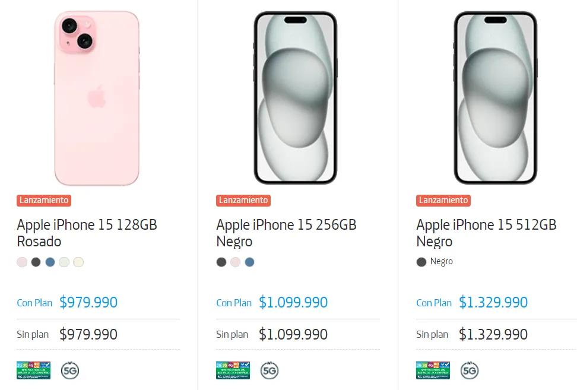Screen dimensions: 577x390
Task: Select the pink color swatch for iPhone 15 128GB
Action: tap(22, 262)
